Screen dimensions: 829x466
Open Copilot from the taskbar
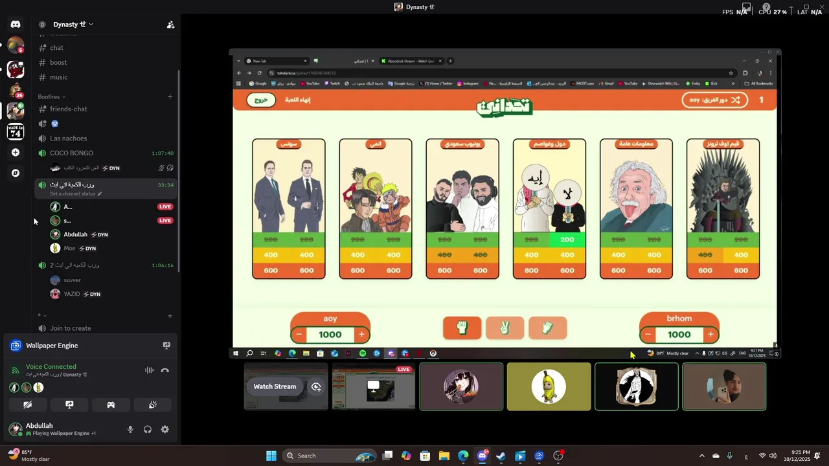(x=406, y=456)
